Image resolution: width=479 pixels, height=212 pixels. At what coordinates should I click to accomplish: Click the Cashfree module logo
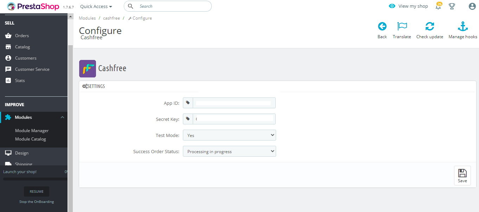click(x=88, y=69)
